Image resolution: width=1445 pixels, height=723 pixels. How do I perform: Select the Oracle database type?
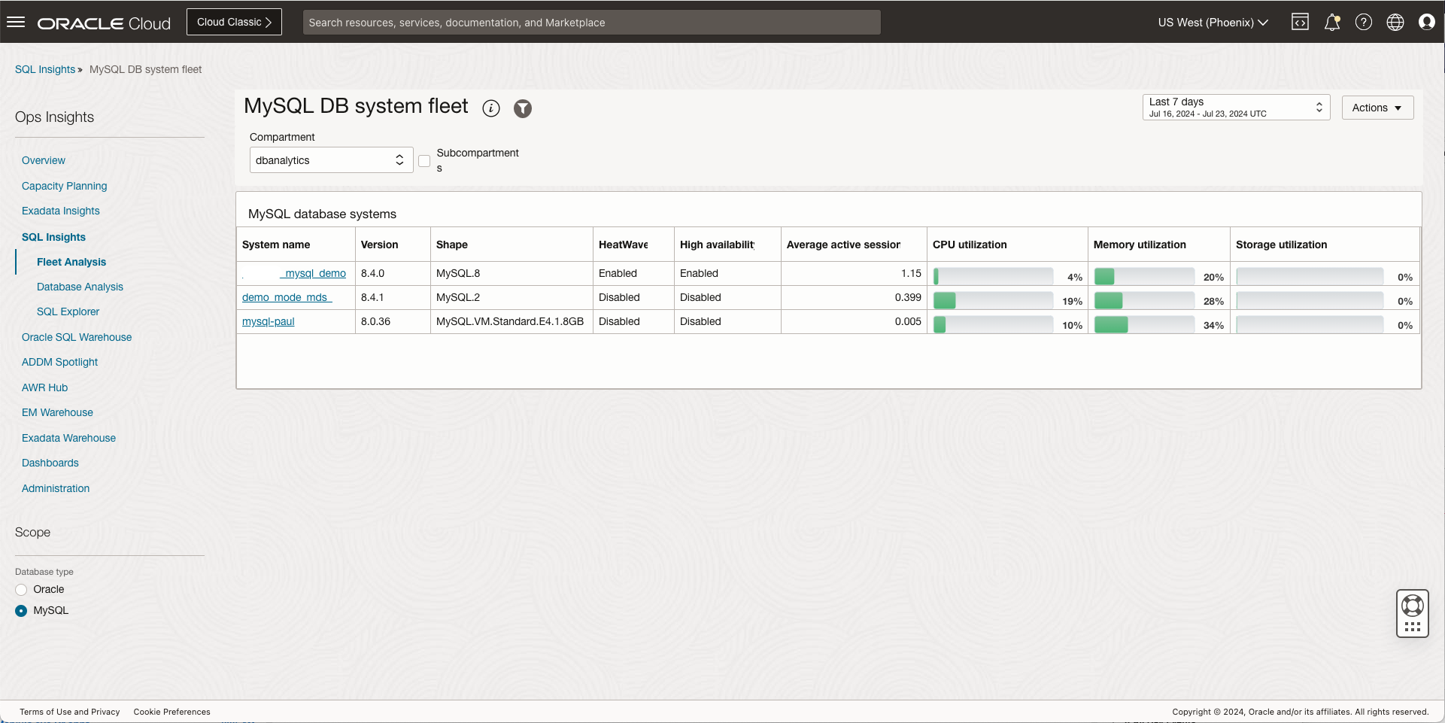(x=21, y=590)
